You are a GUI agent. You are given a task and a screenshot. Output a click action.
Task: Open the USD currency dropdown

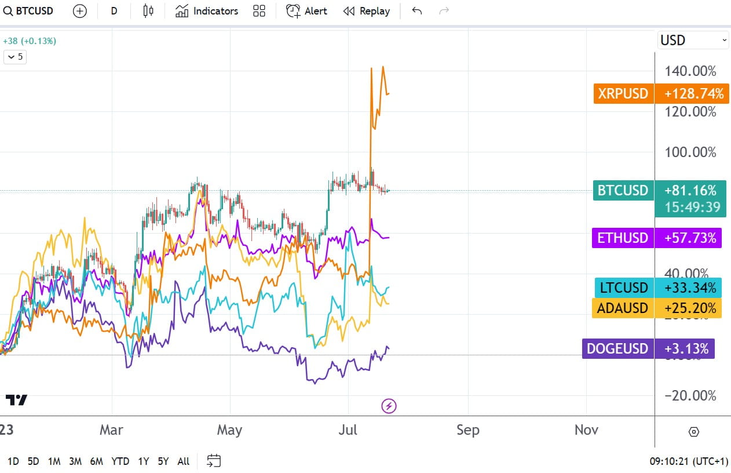(692, 39)
